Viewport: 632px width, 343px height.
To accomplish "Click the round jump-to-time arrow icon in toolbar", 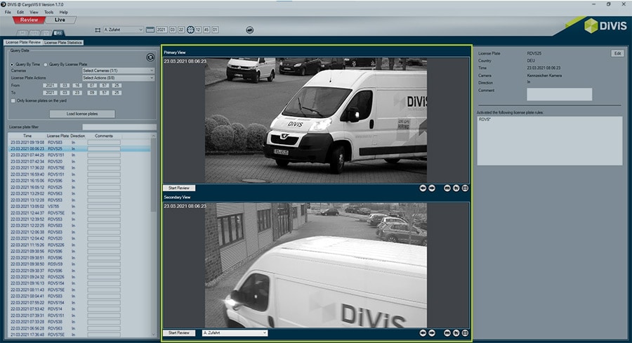I will click(250, 30).
